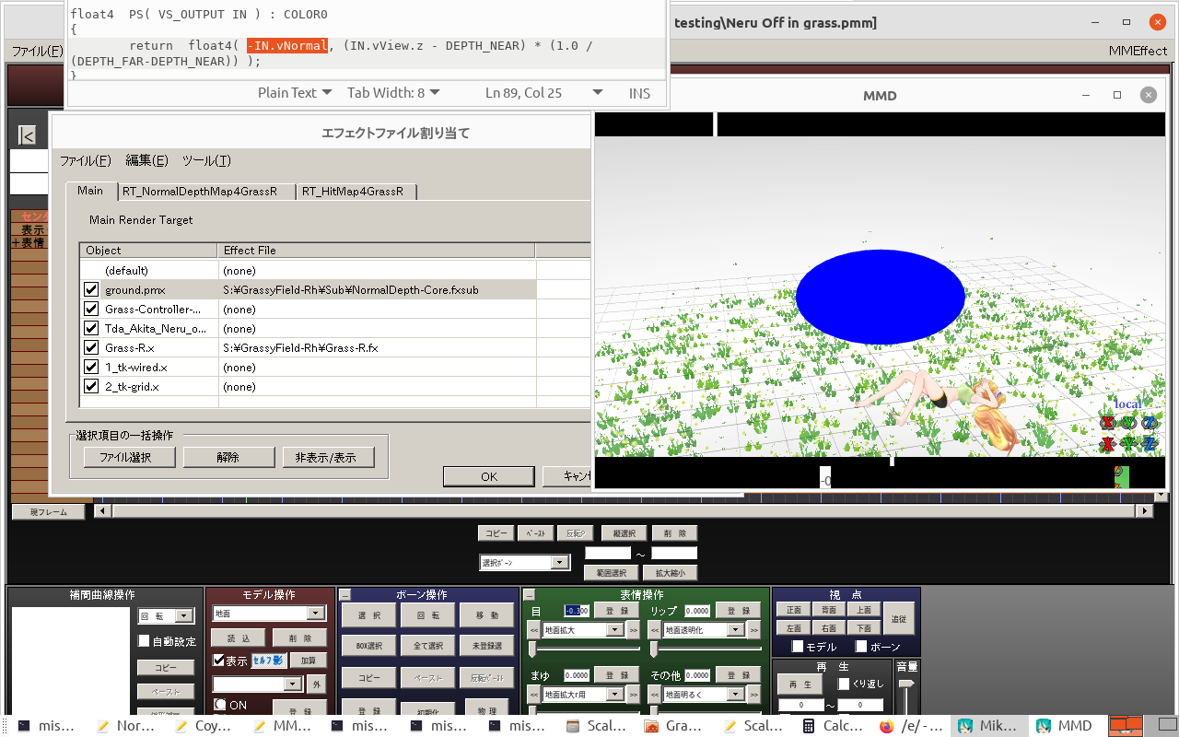The width and height of the screenshot is (1179, 737).
Task: Toggle Grass-Controller checkbox
Action: coord(91,309)
